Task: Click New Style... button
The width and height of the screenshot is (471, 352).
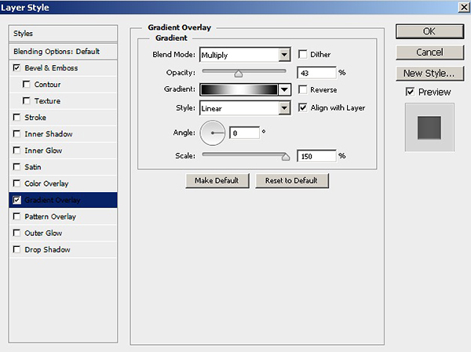Action: pos(429,74)
